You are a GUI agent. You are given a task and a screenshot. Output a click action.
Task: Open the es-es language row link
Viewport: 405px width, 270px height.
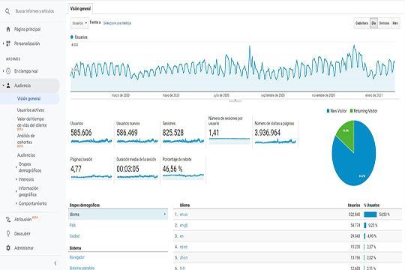coord(184,247)
